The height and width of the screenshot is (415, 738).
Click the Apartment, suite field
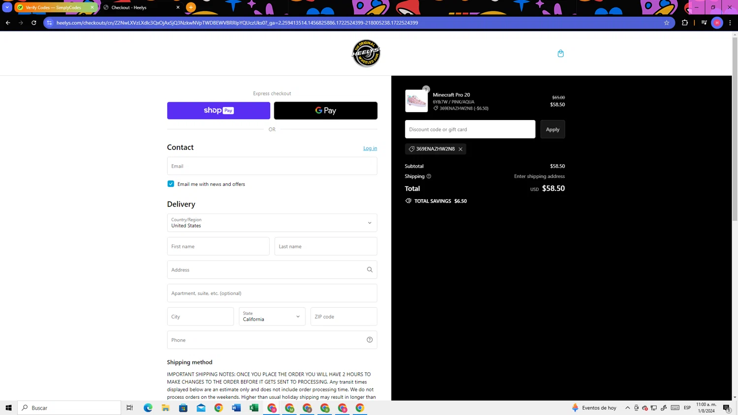tap(272, 293)
